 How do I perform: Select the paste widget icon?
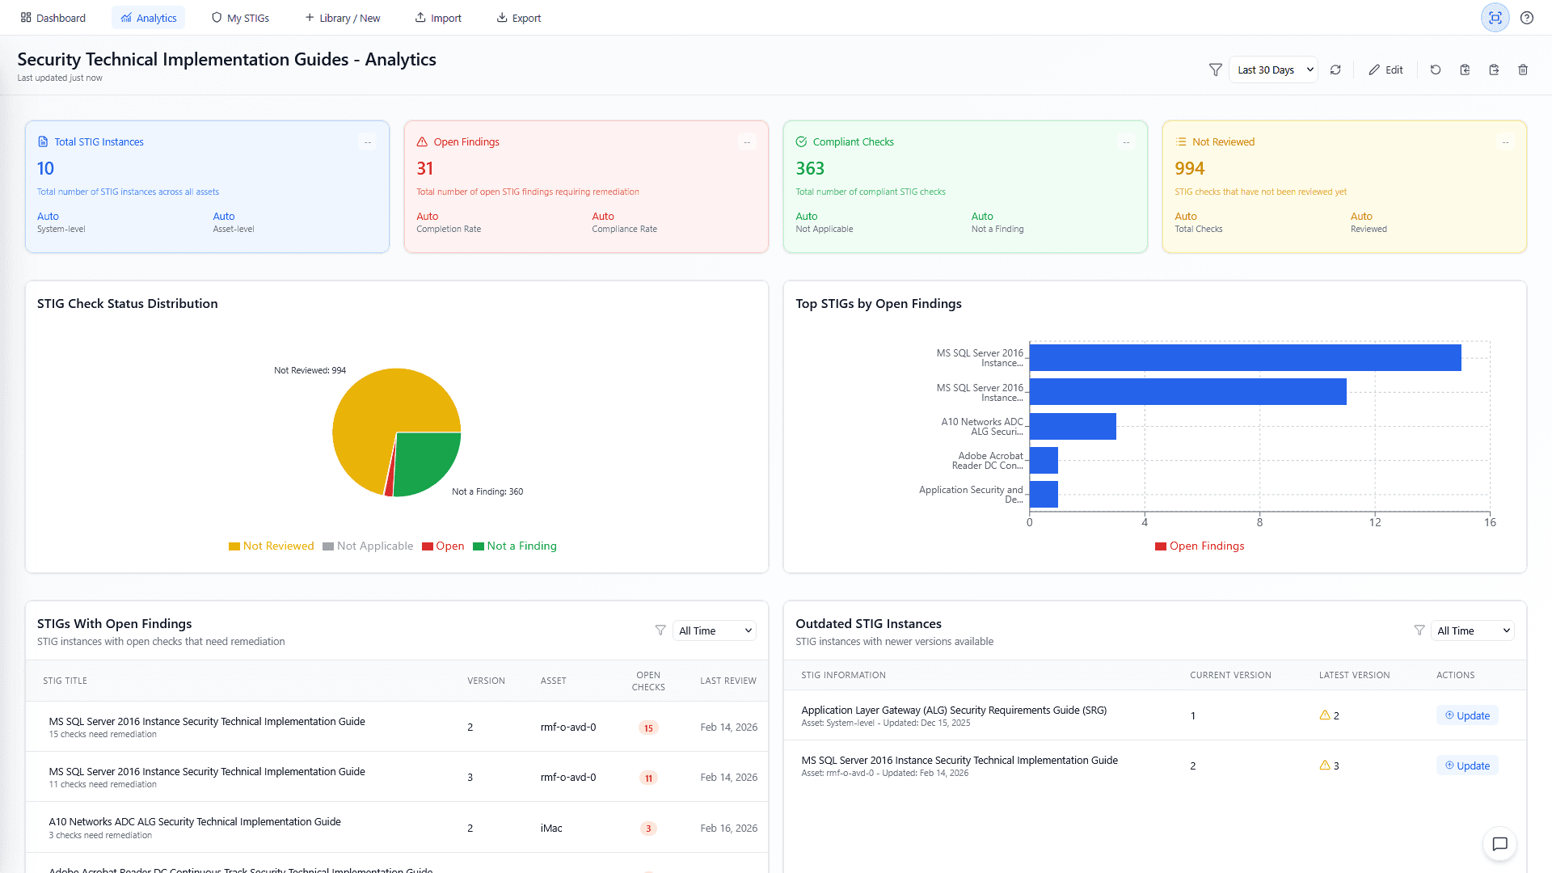(x=1465, y=70)
